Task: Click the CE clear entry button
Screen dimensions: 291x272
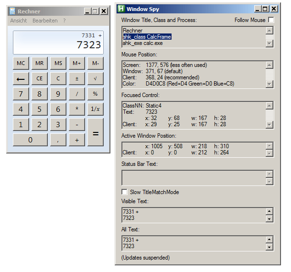Action: [40, 78]
